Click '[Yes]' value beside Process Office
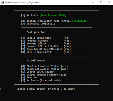This screenshot has height=101, width=113. (x=67, y=43)
